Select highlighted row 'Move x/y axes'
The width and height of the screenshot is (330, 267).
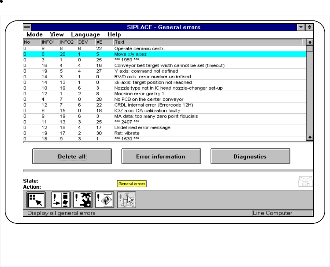pyautogui.click(x=165, y=54)
